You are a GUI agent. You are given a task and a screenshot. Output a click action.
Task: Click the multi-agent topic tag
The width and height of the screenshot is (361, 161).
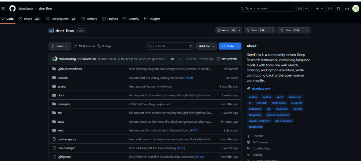278,103
